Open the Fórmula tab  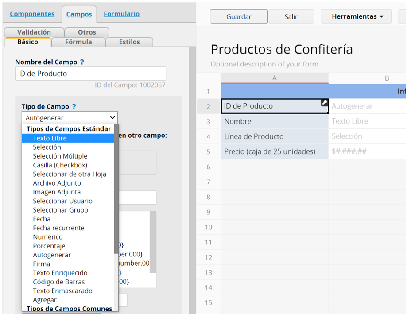tap(78, 42)
